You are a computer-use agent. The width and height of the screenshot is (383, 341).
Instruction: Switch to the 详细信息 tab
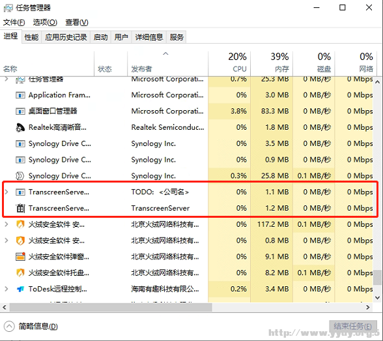point(149,37)
